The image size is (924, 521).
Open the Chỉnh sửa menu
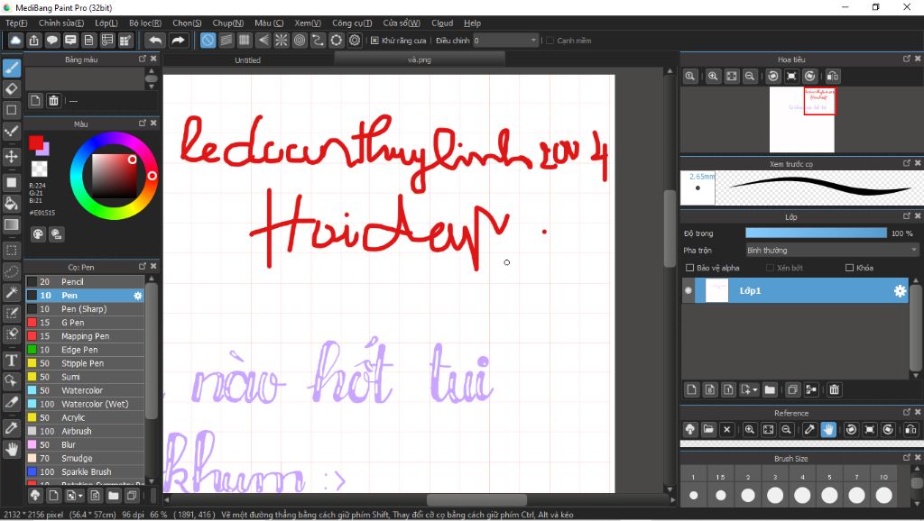(x=61, y=23)
